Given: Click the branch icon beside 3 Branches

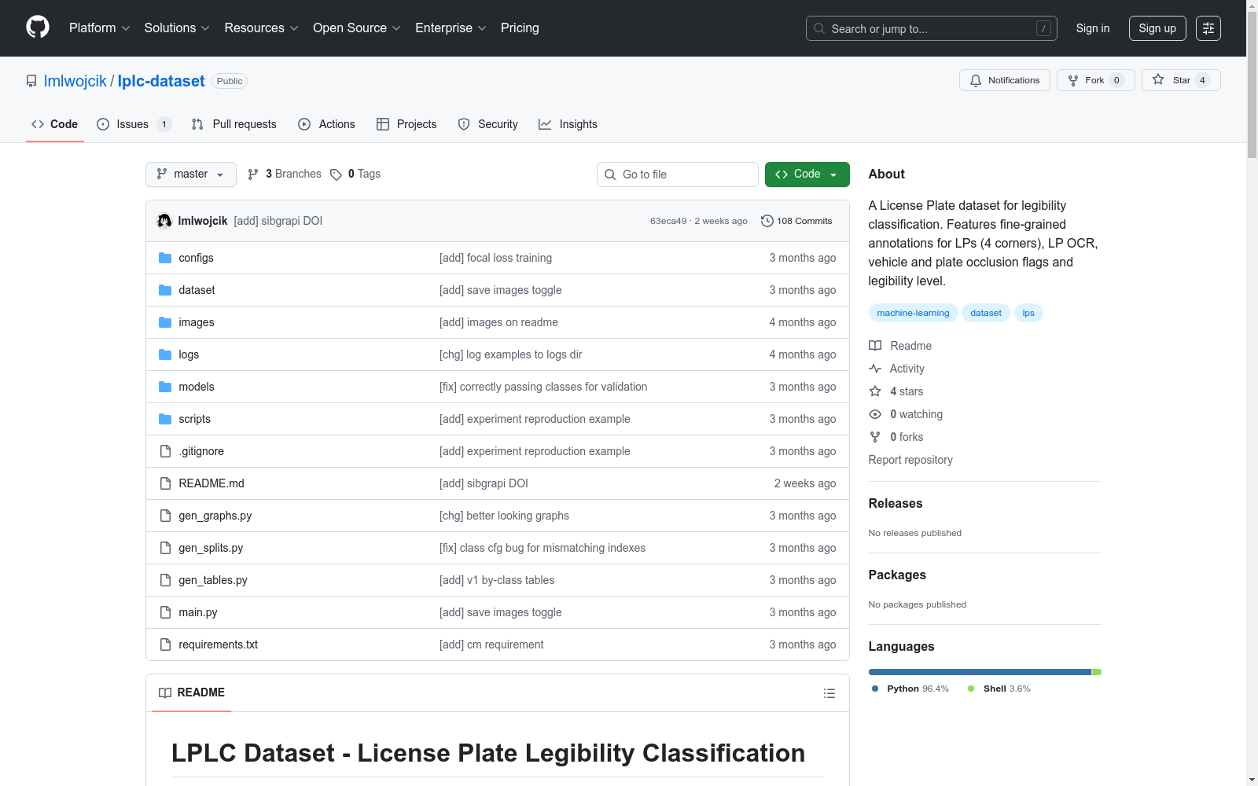Looking at the screenshot, I should click(x=253, y=174).
